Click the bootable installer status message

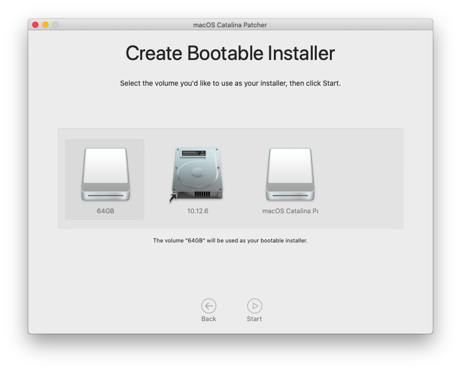pos(230,240)
